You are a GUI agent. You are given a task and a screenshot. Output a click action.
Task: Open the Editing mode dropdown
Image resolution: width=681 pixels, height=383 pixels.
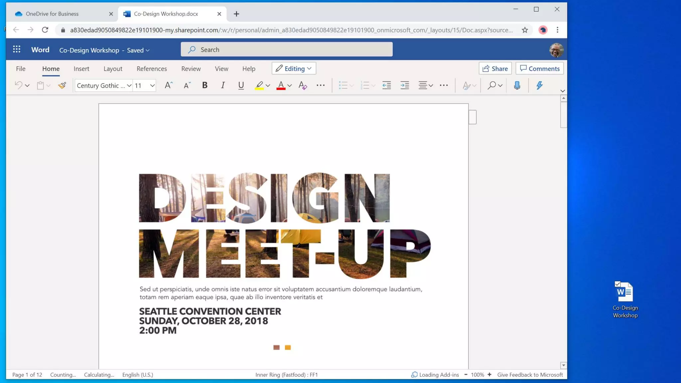[x=294, y=68]
